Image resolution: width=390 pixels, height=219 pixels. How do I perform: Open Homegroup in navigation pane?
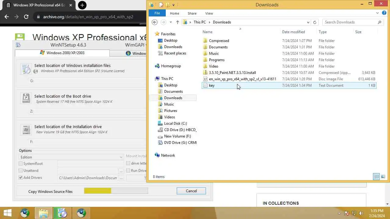coord(171,66)
